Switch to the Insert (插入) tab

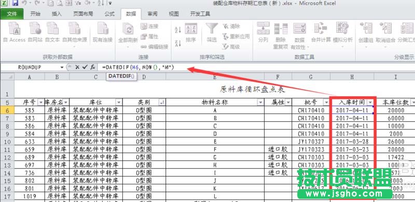point(57,14)
